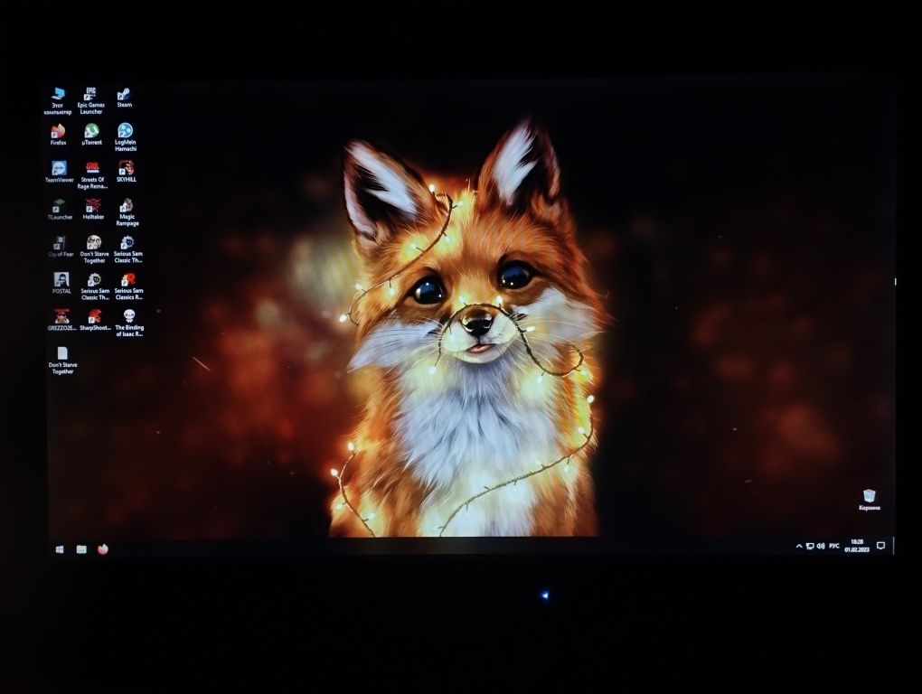The image size is (922, 694).
Task: Select the Streets Of Rage Remake shortcut
Action: 92,175
